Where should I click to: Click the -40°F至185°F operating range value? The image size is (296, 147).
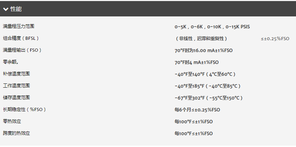[x=208, y=86]
